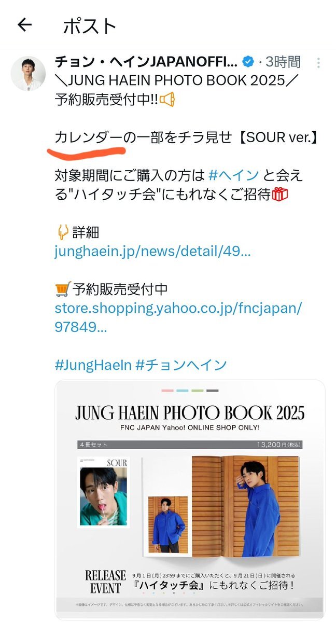
Task: Tap the #JungHaeIn hashtag
Action: coord(93,365)
